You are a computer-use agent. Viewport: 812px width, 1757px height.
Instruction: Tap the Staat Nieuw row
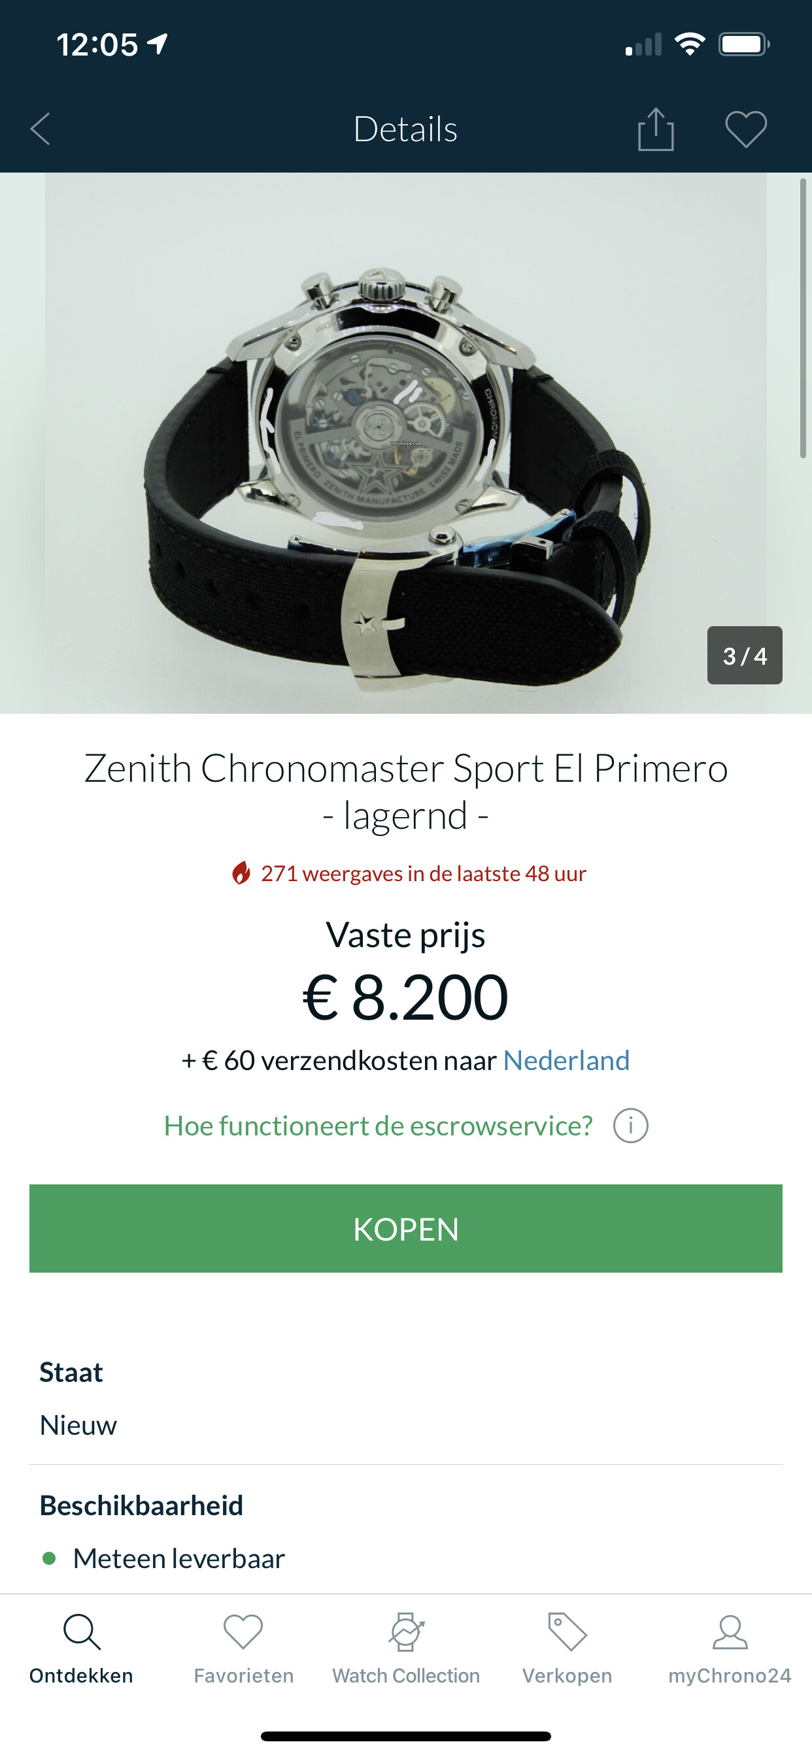pyautogui.click(x=406, y=1398)
